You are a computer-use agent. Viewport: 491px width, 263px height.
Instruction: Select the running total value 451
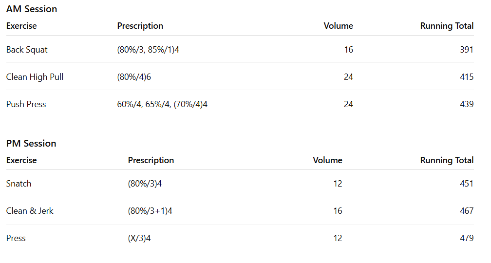click(466, 184)
